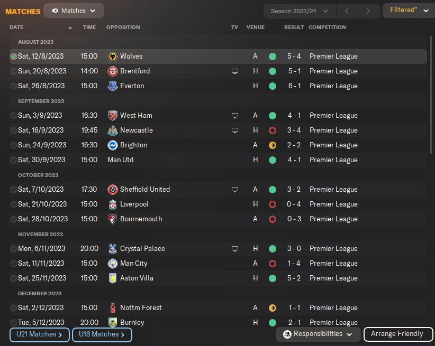Screen dimensions: 435x346
Task: Click the Aston Villa club crest
Action: 112,278
